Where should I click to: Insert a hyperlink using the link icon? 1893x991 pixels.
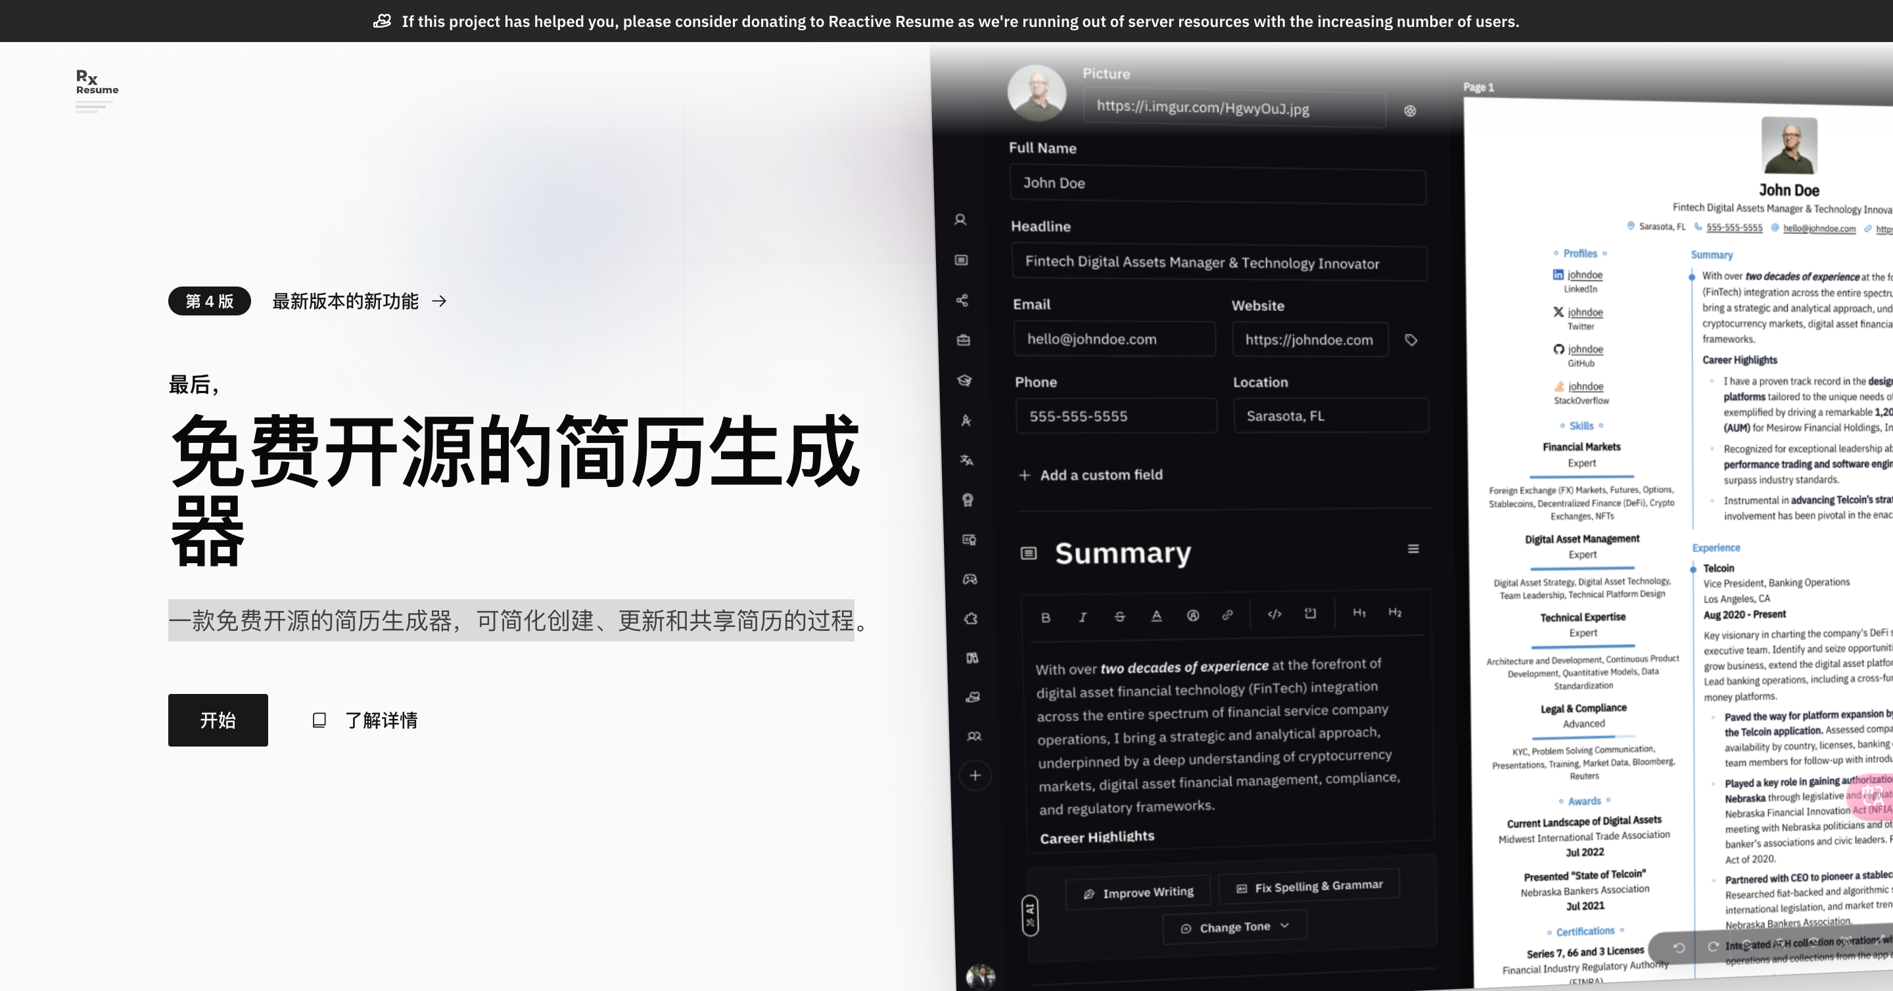1228,616
